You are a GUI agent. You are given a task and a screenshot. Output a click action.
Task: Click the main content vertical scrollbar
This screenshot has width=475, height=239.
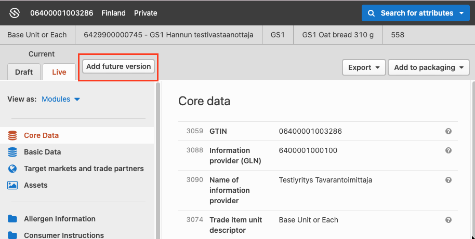[473, 160]
